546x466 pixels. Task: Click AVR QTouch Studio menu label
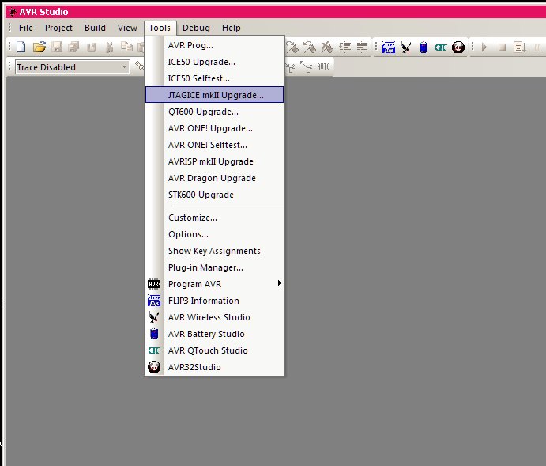pos(208,350)
